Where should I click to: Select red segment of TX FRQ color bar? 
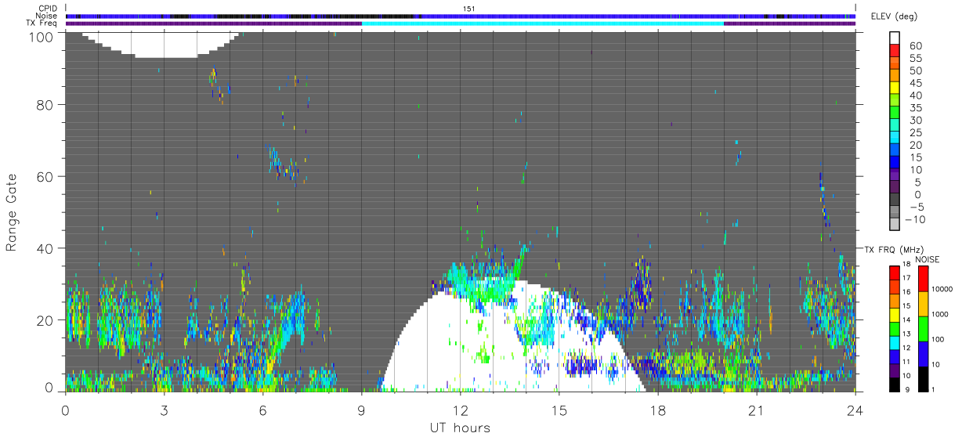[895, 273]
